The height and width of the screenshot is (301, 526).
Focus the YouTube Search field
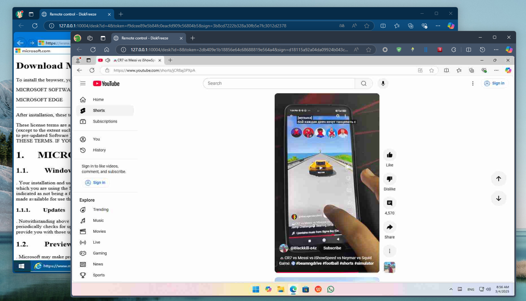point(279,83)
